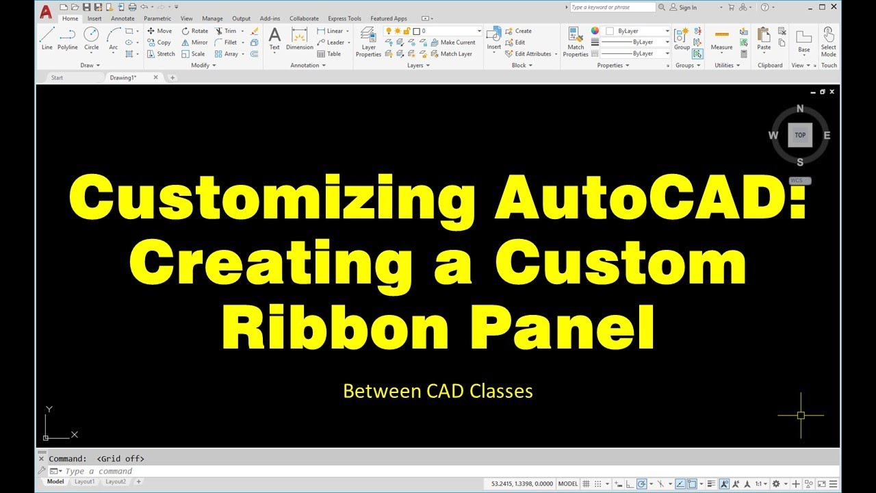Click Match Properties tool

coord(576,41)
